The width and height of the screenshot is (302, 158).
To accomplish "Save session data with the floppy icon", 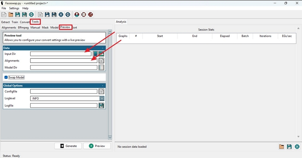I will click(x=289, y=147).
